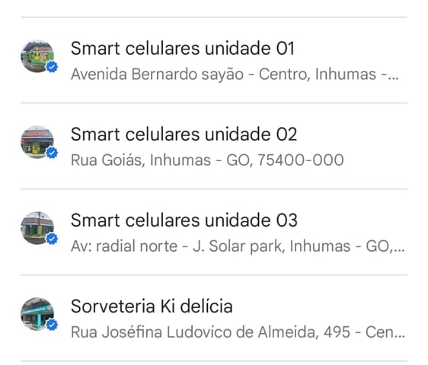Click the J. Solar park address text
Image resolution: width=428 pixels, height=365 pixels.
click(x=238, y=246)
